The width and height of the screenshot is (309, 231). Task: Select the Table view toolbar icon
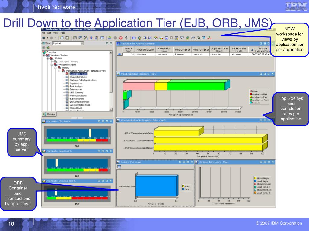click(x=134, y=38)
